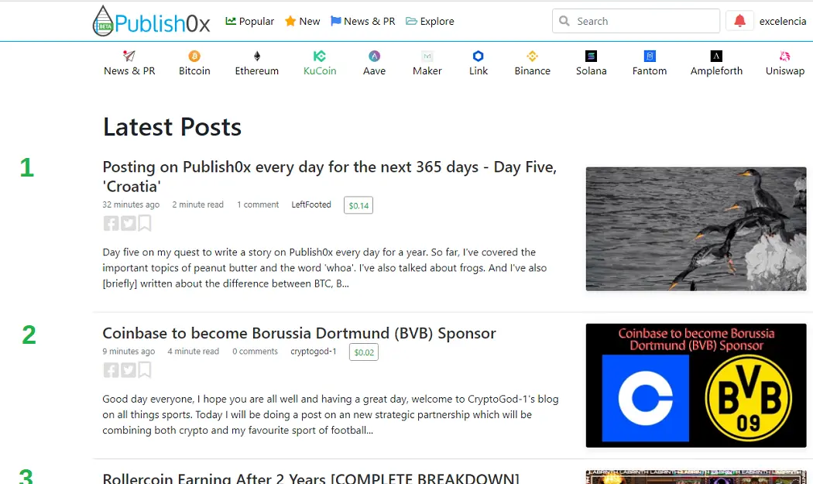
Task: Click the search magnifier icon
Action: click(564, 21)
